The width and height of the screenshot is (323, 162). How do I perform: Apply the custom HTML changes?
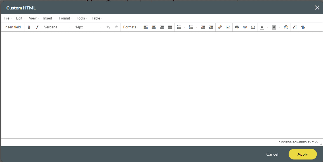point(303,154)
